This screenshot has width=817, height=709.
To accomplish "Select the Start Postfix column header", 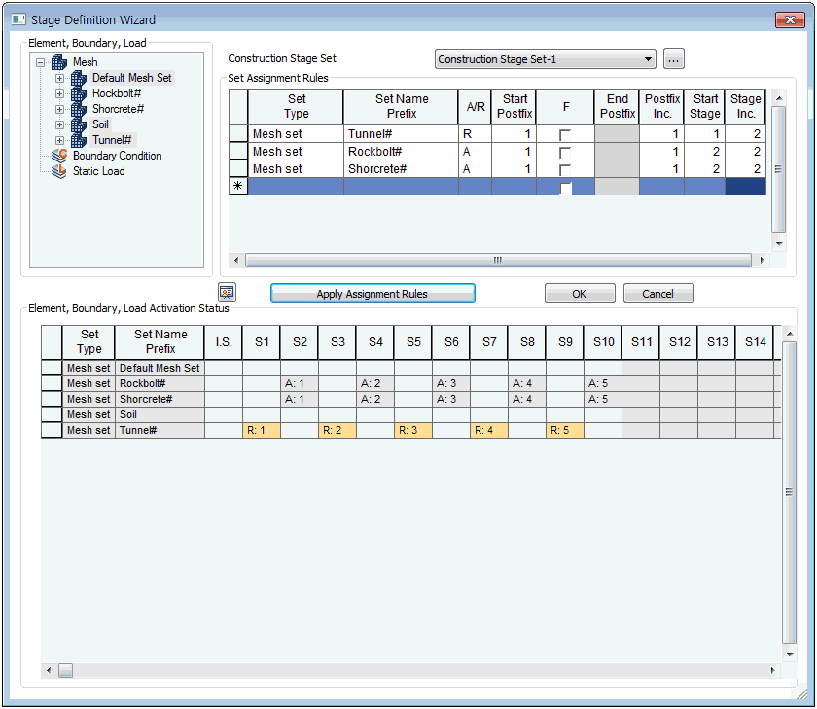I will (x=514, y=106).
